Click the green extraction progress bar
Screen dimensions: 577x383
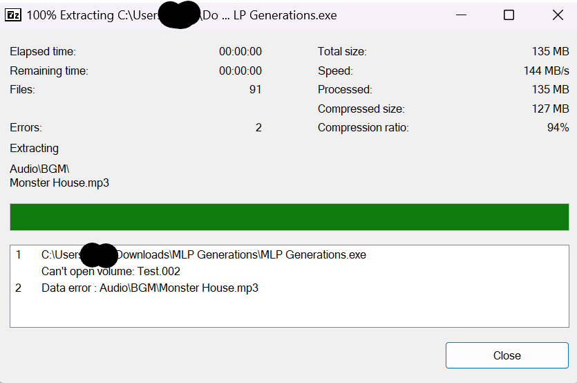tap(289, 216)
